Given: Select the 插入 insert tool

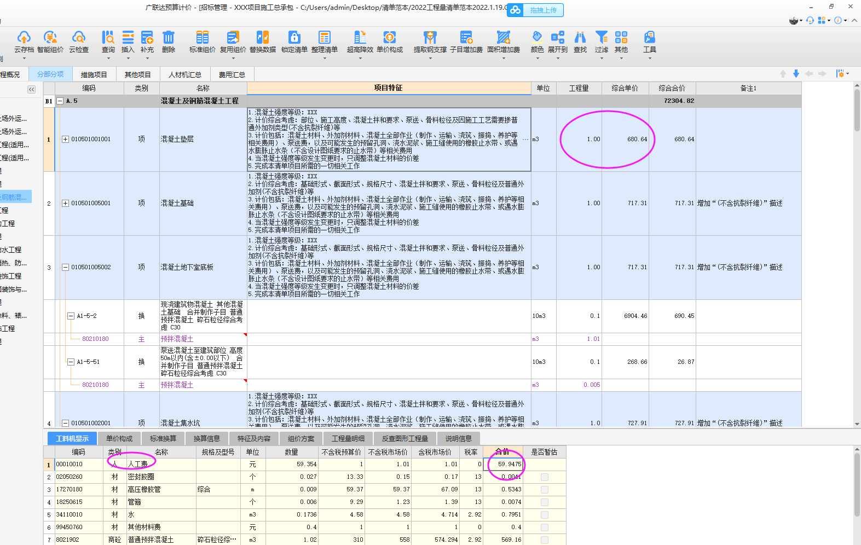Looking at the screenshot, I should click(128, 42).
